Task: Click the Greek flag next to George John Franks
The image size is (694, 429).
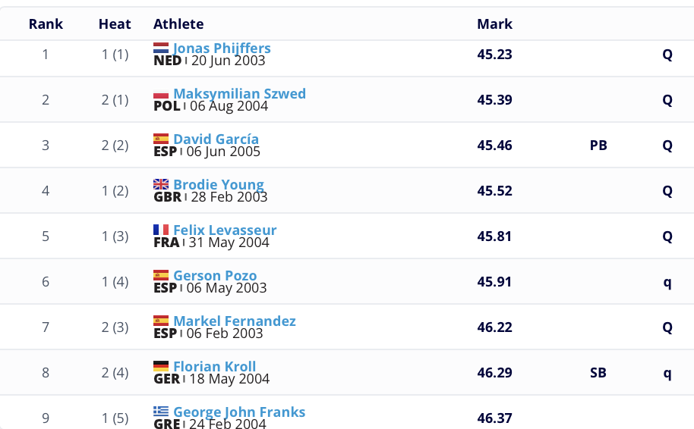Action: (x=161, y=412)
